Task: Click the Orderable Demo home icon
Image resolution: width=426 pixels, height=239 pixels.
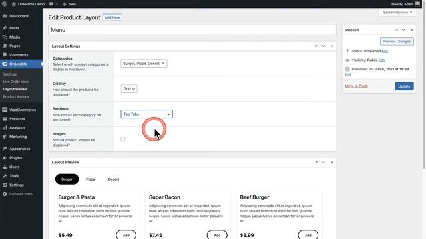Action: [x=13, y=4]
